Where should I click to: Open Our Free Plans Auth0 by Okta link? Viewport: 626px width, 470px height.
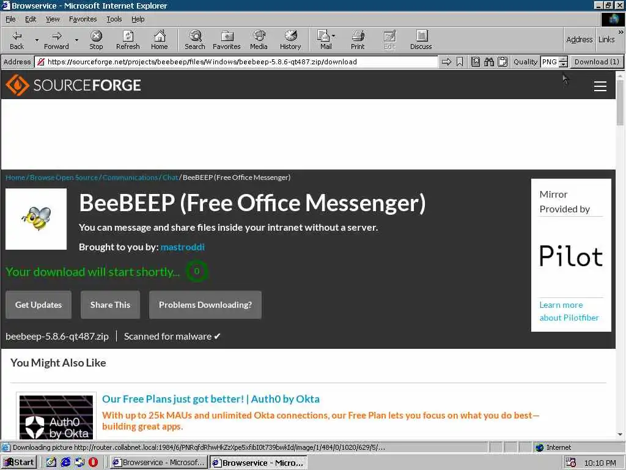[211, 399]
